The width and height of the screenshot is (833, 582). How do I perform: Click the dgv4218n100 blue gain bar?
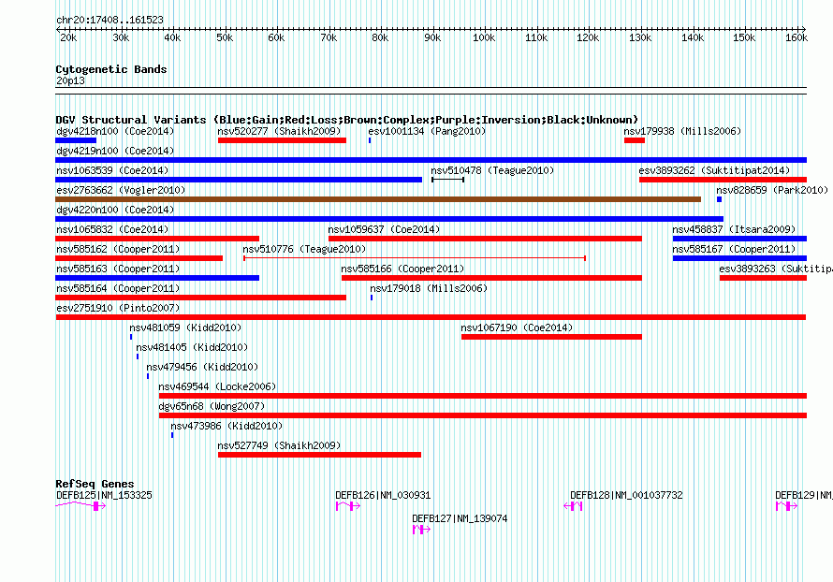pyautogui.click(x=76, y=140)
